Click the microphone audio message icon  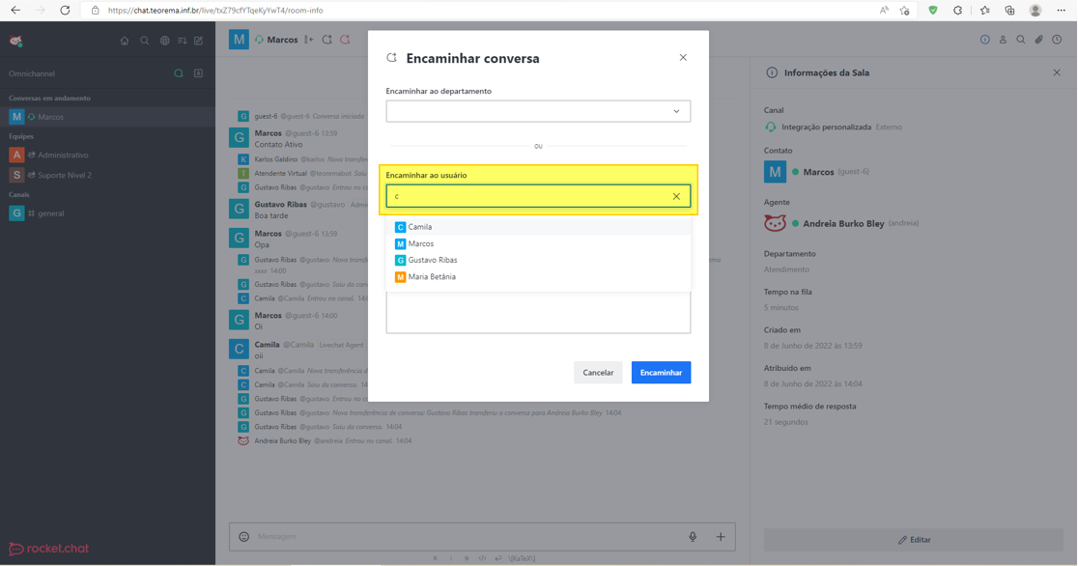(693, 536)
